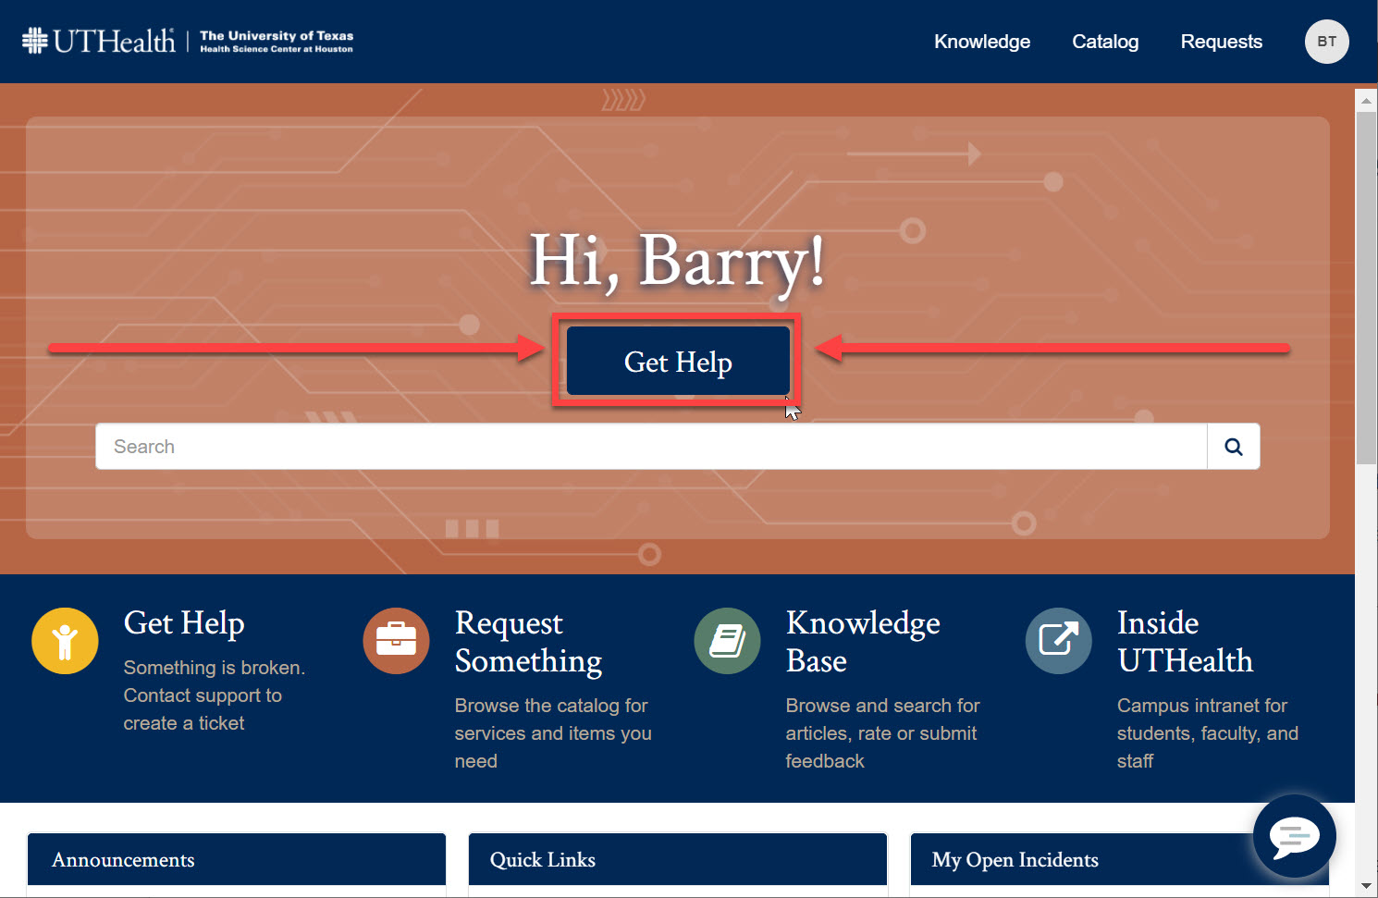Click the Request Something briefcase icon
Viewport: 1378px width, 898px height.
[396, 641]
